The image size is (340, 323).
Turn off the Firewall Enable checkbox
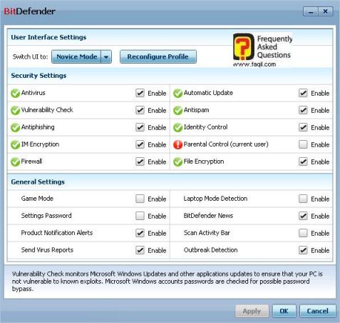(140, 161)
